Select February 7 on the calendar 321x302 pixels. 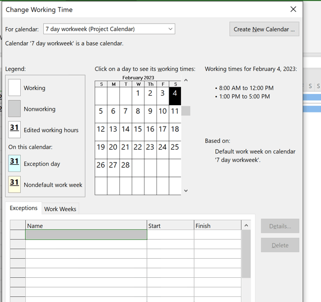126,114
